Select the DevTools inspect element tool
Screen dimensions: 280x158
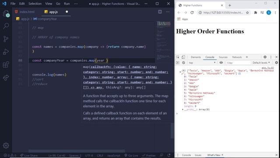pyautogui.click(x=178, y=57)
